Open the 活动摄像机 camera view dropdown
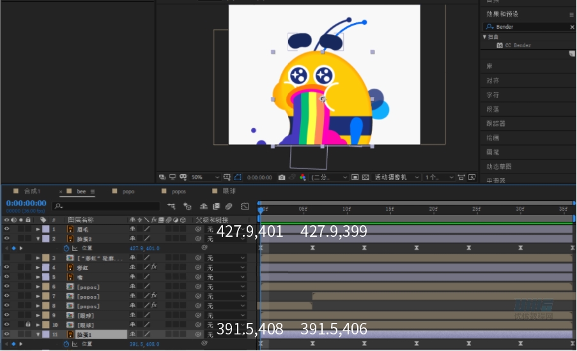 click(397, 177)
